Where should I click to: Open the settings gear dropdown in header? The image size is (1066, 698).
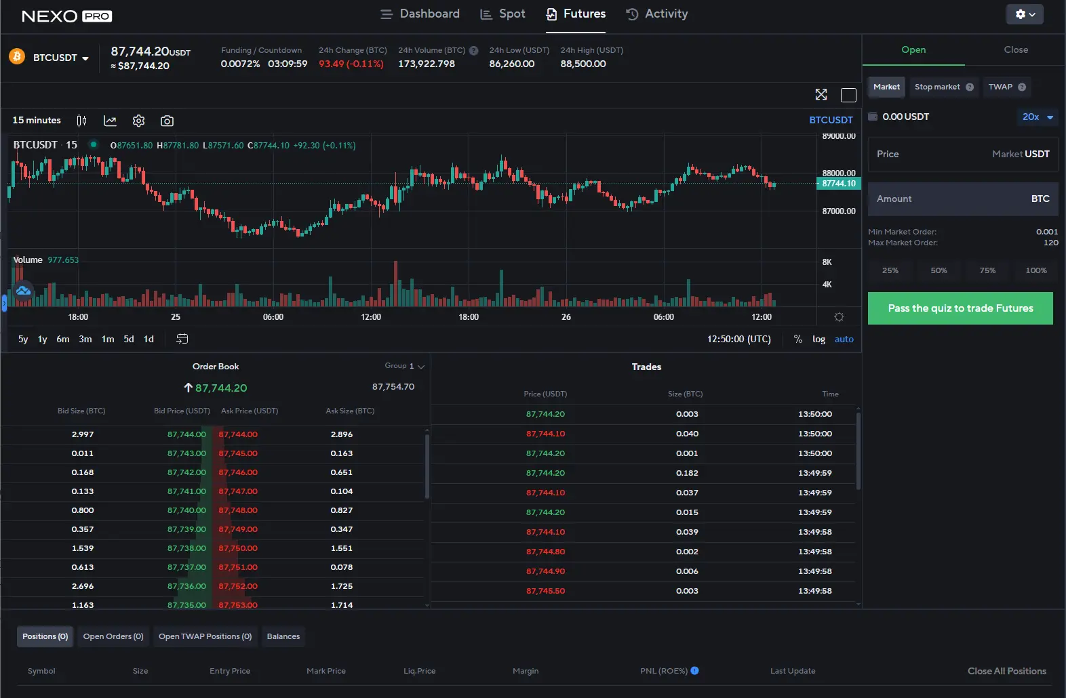point(1025,14)
